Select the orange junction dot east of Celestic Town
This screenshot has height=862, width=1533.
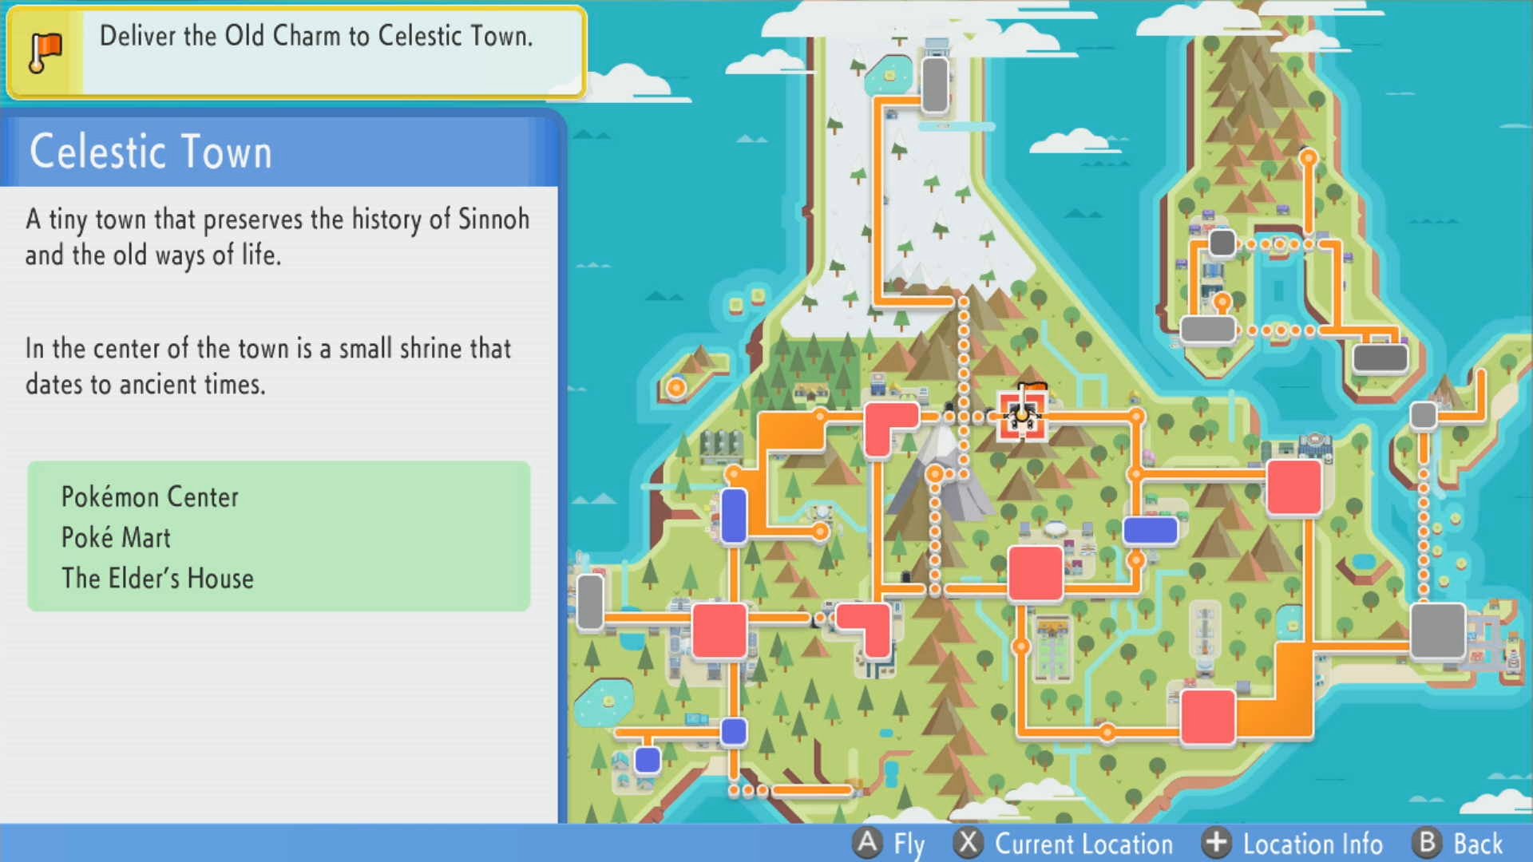click(1135, 416)
